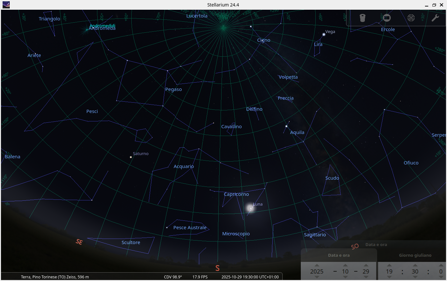This screenshot has height=281, width=447.
Task: Decrease the hour value 19
Action: 389,277
